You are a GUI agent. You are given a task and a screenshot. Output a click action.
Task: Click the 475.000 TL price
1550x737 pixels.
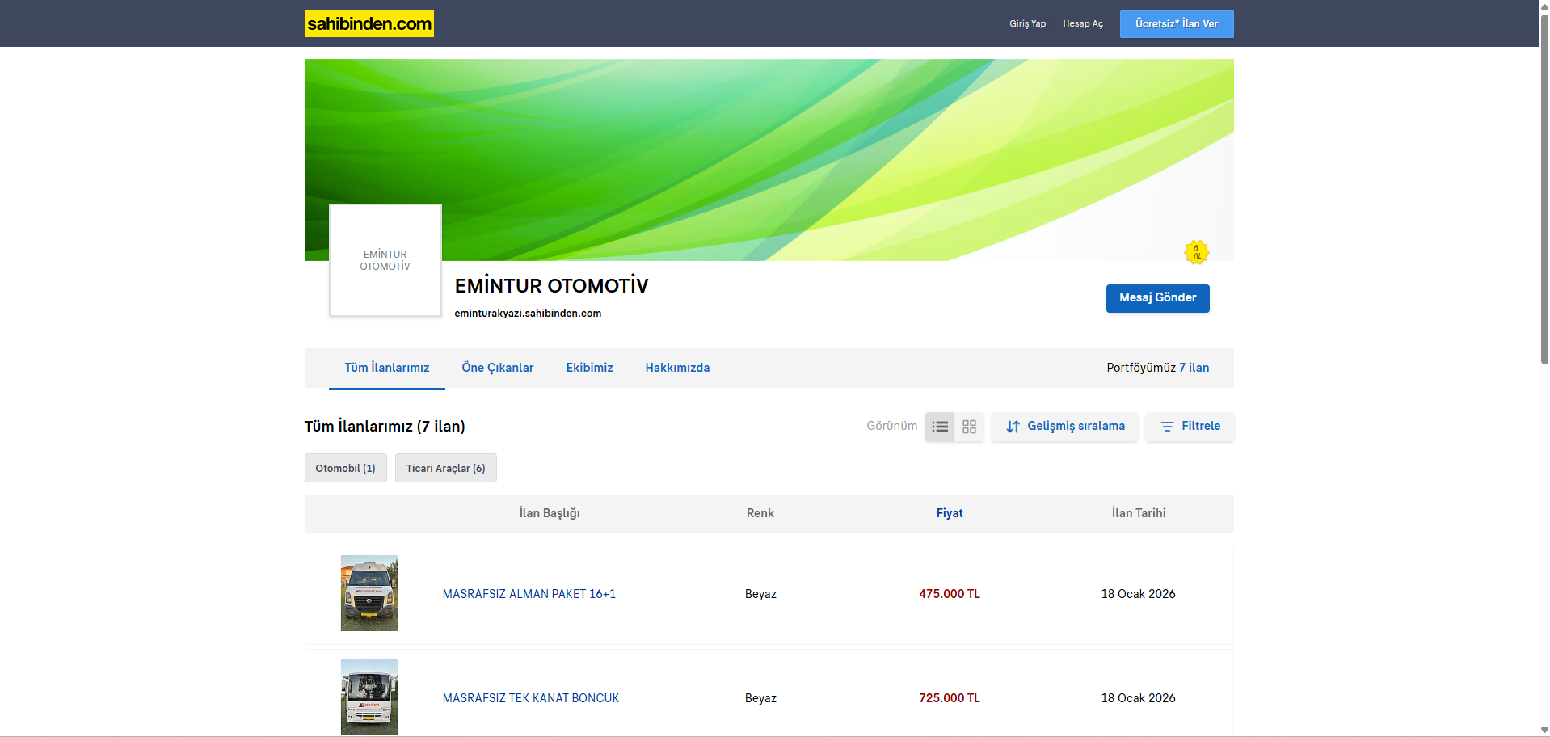950,594
